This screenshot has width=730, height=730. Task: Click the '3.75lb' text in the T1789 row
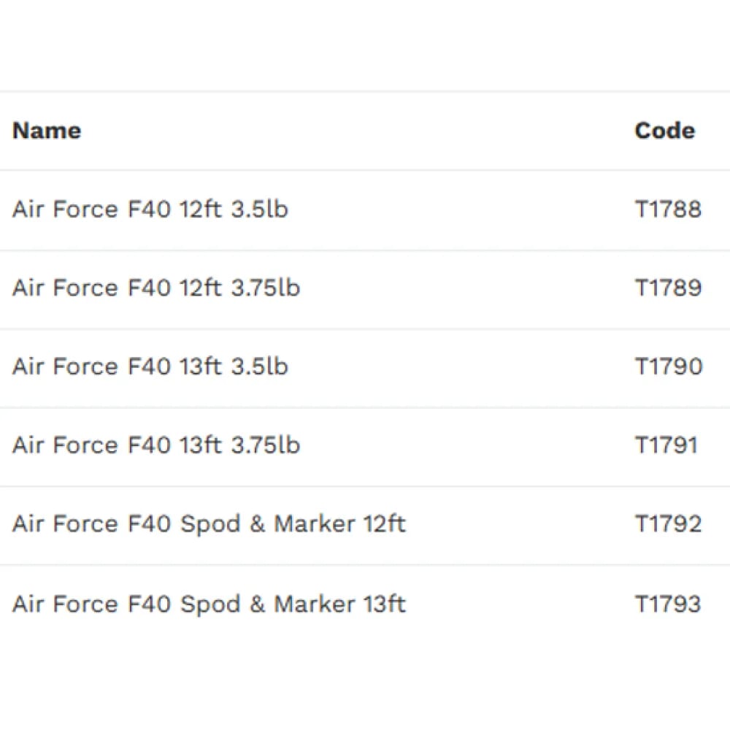266,288
